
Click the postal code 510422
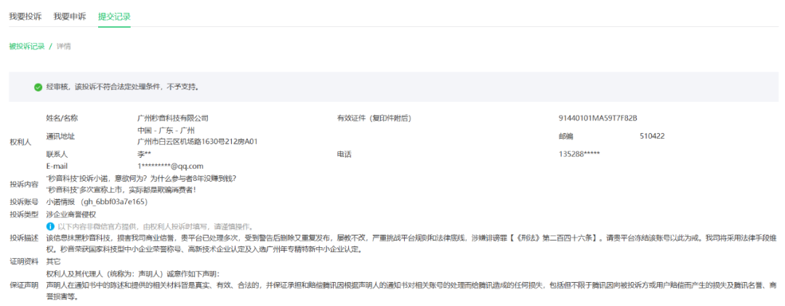652,136
